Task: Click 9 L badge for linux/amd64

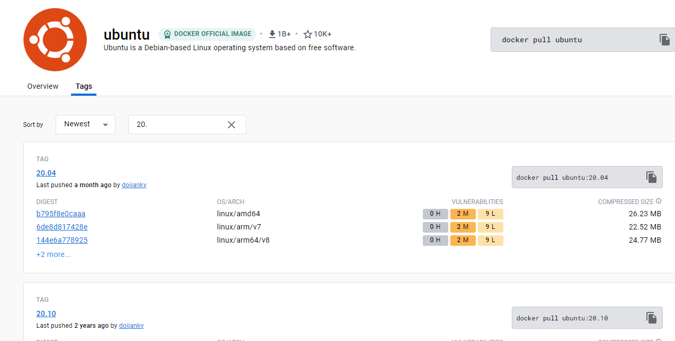Action: tap(491, 214)
